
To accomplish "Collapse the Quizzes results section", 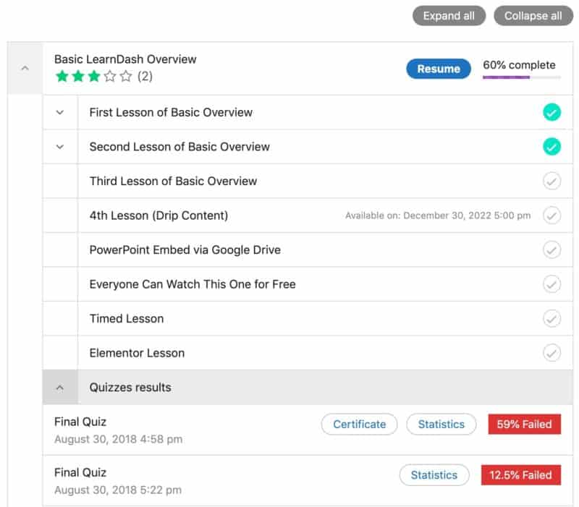I will [59, 387].
